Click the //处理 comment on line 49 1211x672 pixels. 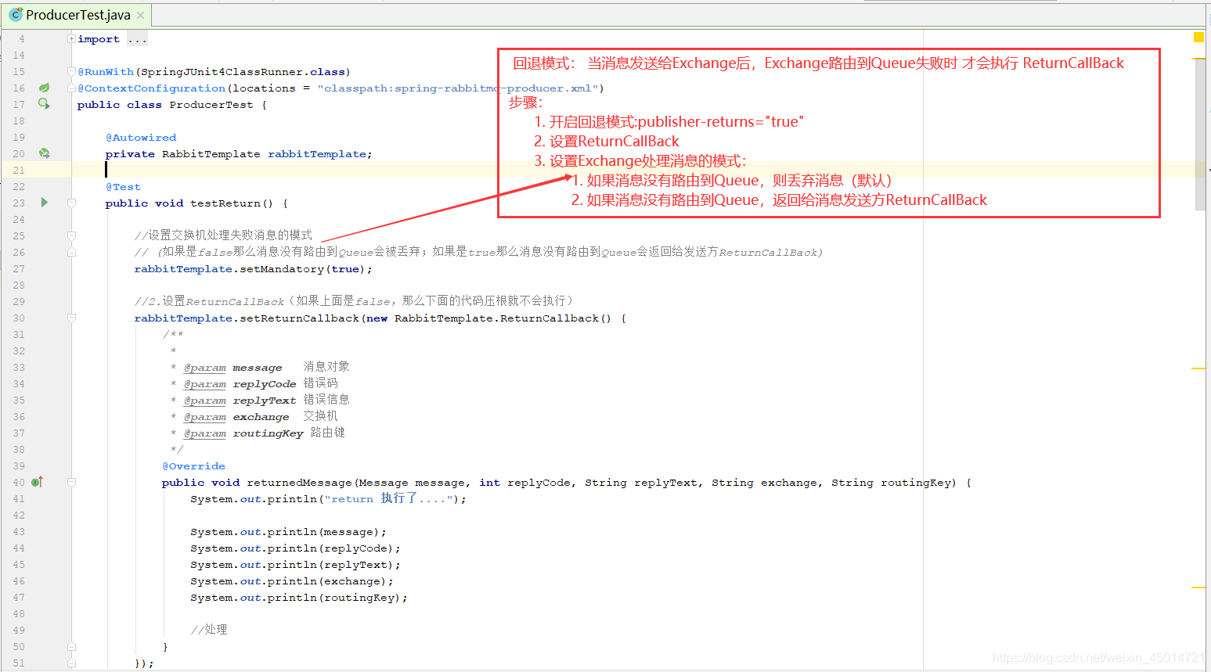pyautogui.click(x=209, y=629)
